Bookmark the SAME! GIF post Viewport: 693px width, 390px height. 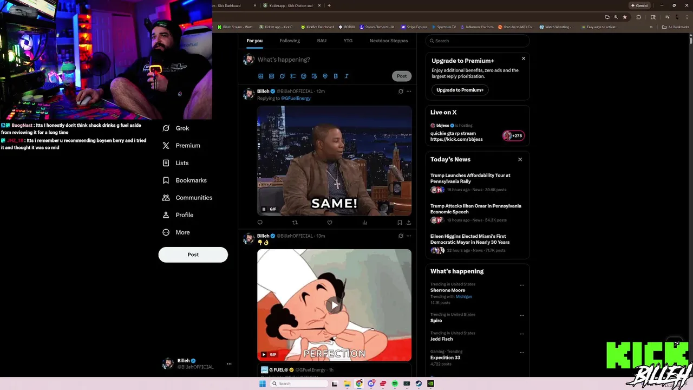tap(400, 223)
